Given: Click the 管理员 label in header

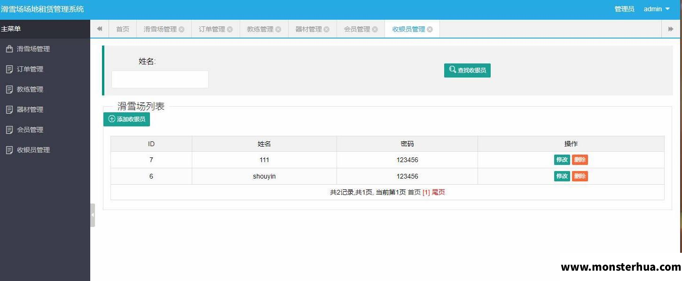Looking at the screenshot, I should 624,9.
